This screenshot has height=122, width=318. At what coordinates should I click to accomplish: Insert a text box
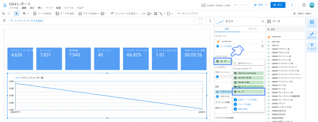[156, 14]
